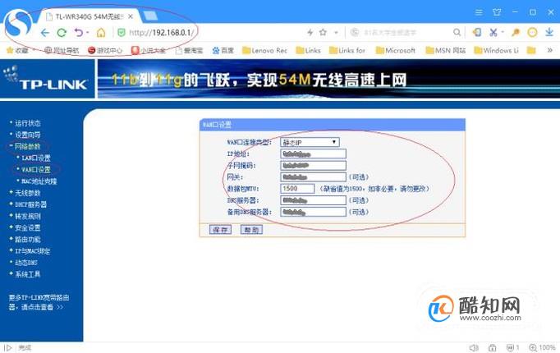
Task: Open MAC地址克隆 submenu item
Action: [39, 181]
